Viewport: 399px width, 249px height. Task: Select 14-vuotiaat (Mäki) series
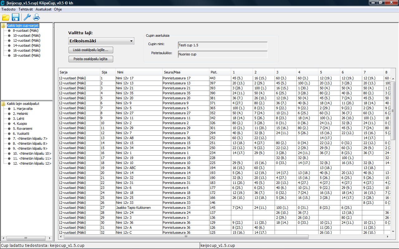click(x=26, y=45)
